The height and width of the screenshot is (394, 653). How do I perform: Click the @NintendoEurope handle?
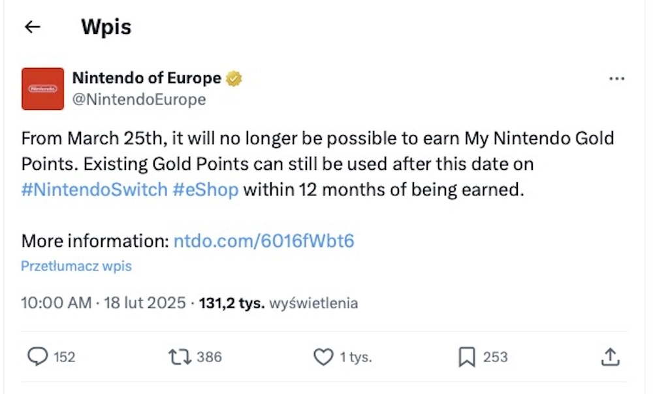click(x=139, y=99)
